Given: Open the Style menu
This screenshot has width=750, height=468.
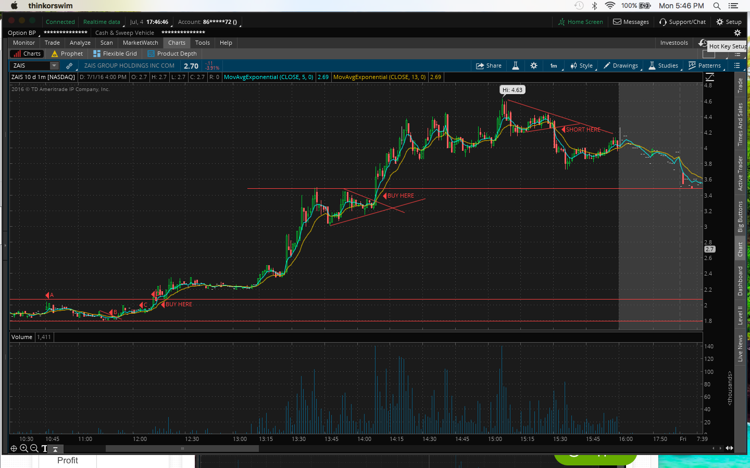Looking at the screenshot, I should click(582, 66).
